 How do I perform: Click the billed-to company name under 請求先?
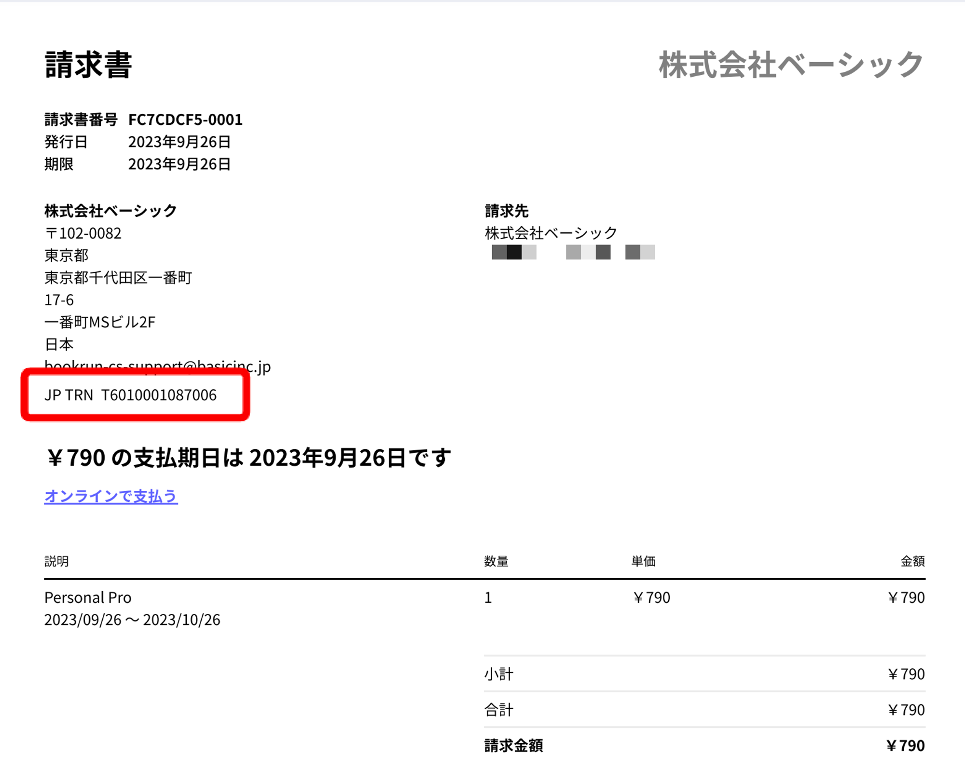point(551,233)
